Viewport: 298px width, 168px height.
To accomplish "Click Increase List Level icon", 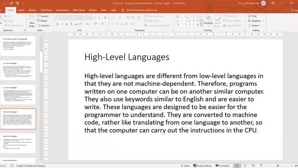I will click(133, 18).
